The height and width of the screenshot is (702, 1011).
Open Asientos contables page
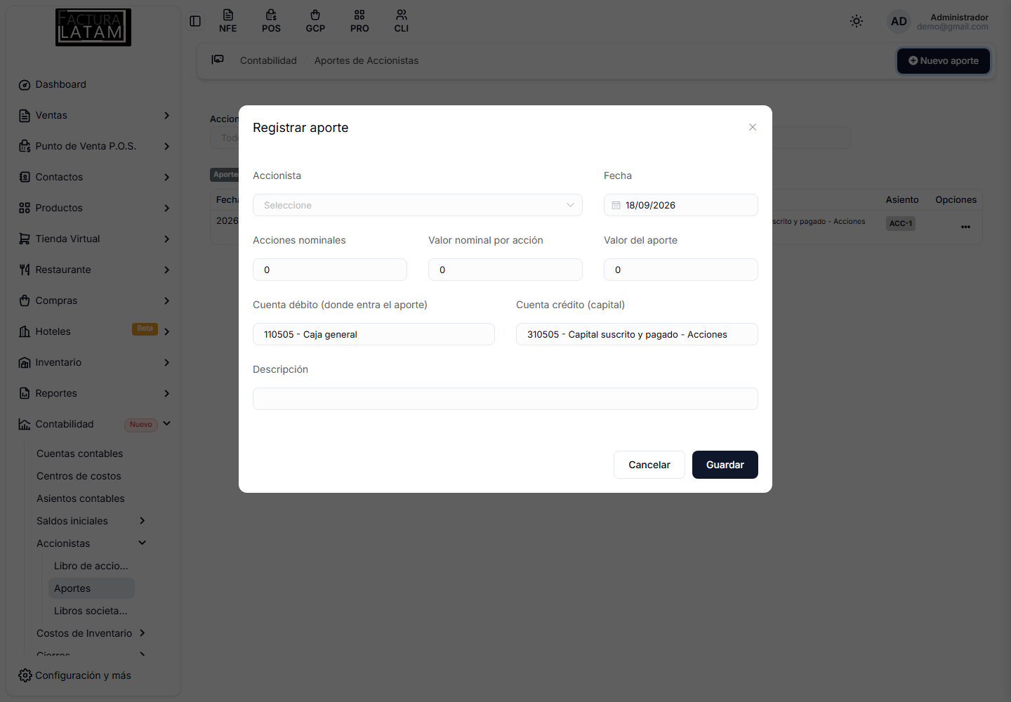[80, 498]
